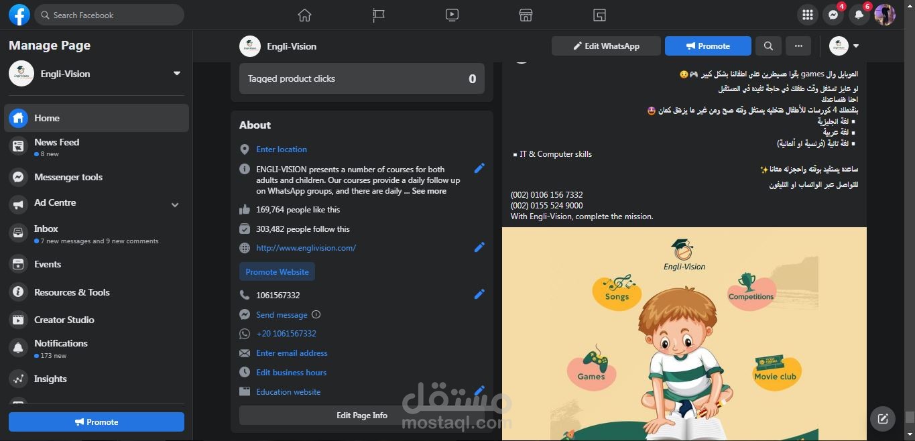Click the clock icon for business hours

245,372
